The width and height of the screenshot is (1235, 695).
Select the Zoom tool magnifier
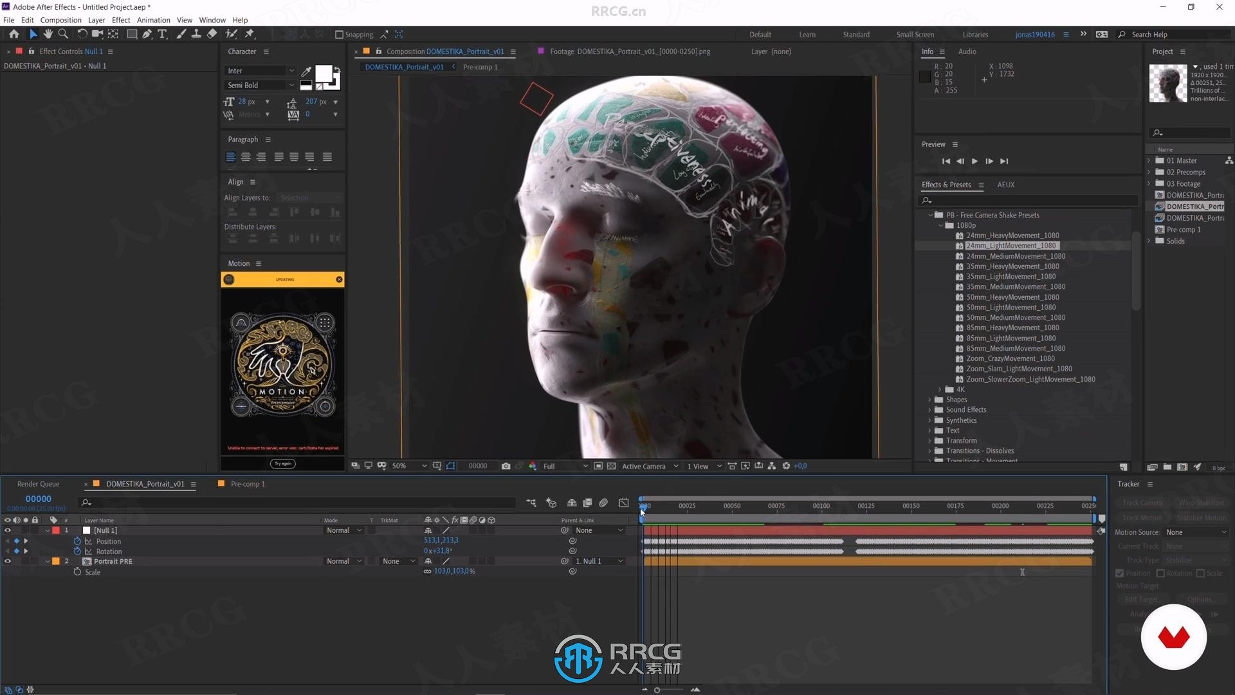click(63, 34)
